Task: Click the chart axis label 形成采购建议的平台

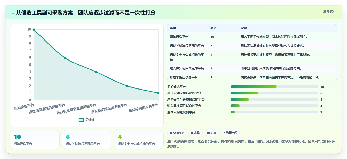Action: (143, 108)
